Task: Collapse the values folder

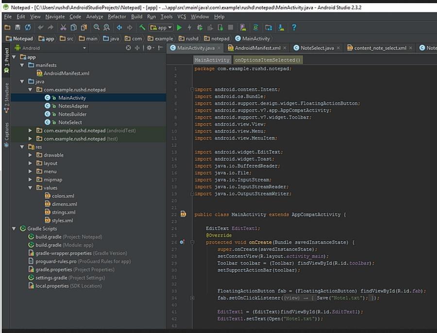Action: (30, 187)
